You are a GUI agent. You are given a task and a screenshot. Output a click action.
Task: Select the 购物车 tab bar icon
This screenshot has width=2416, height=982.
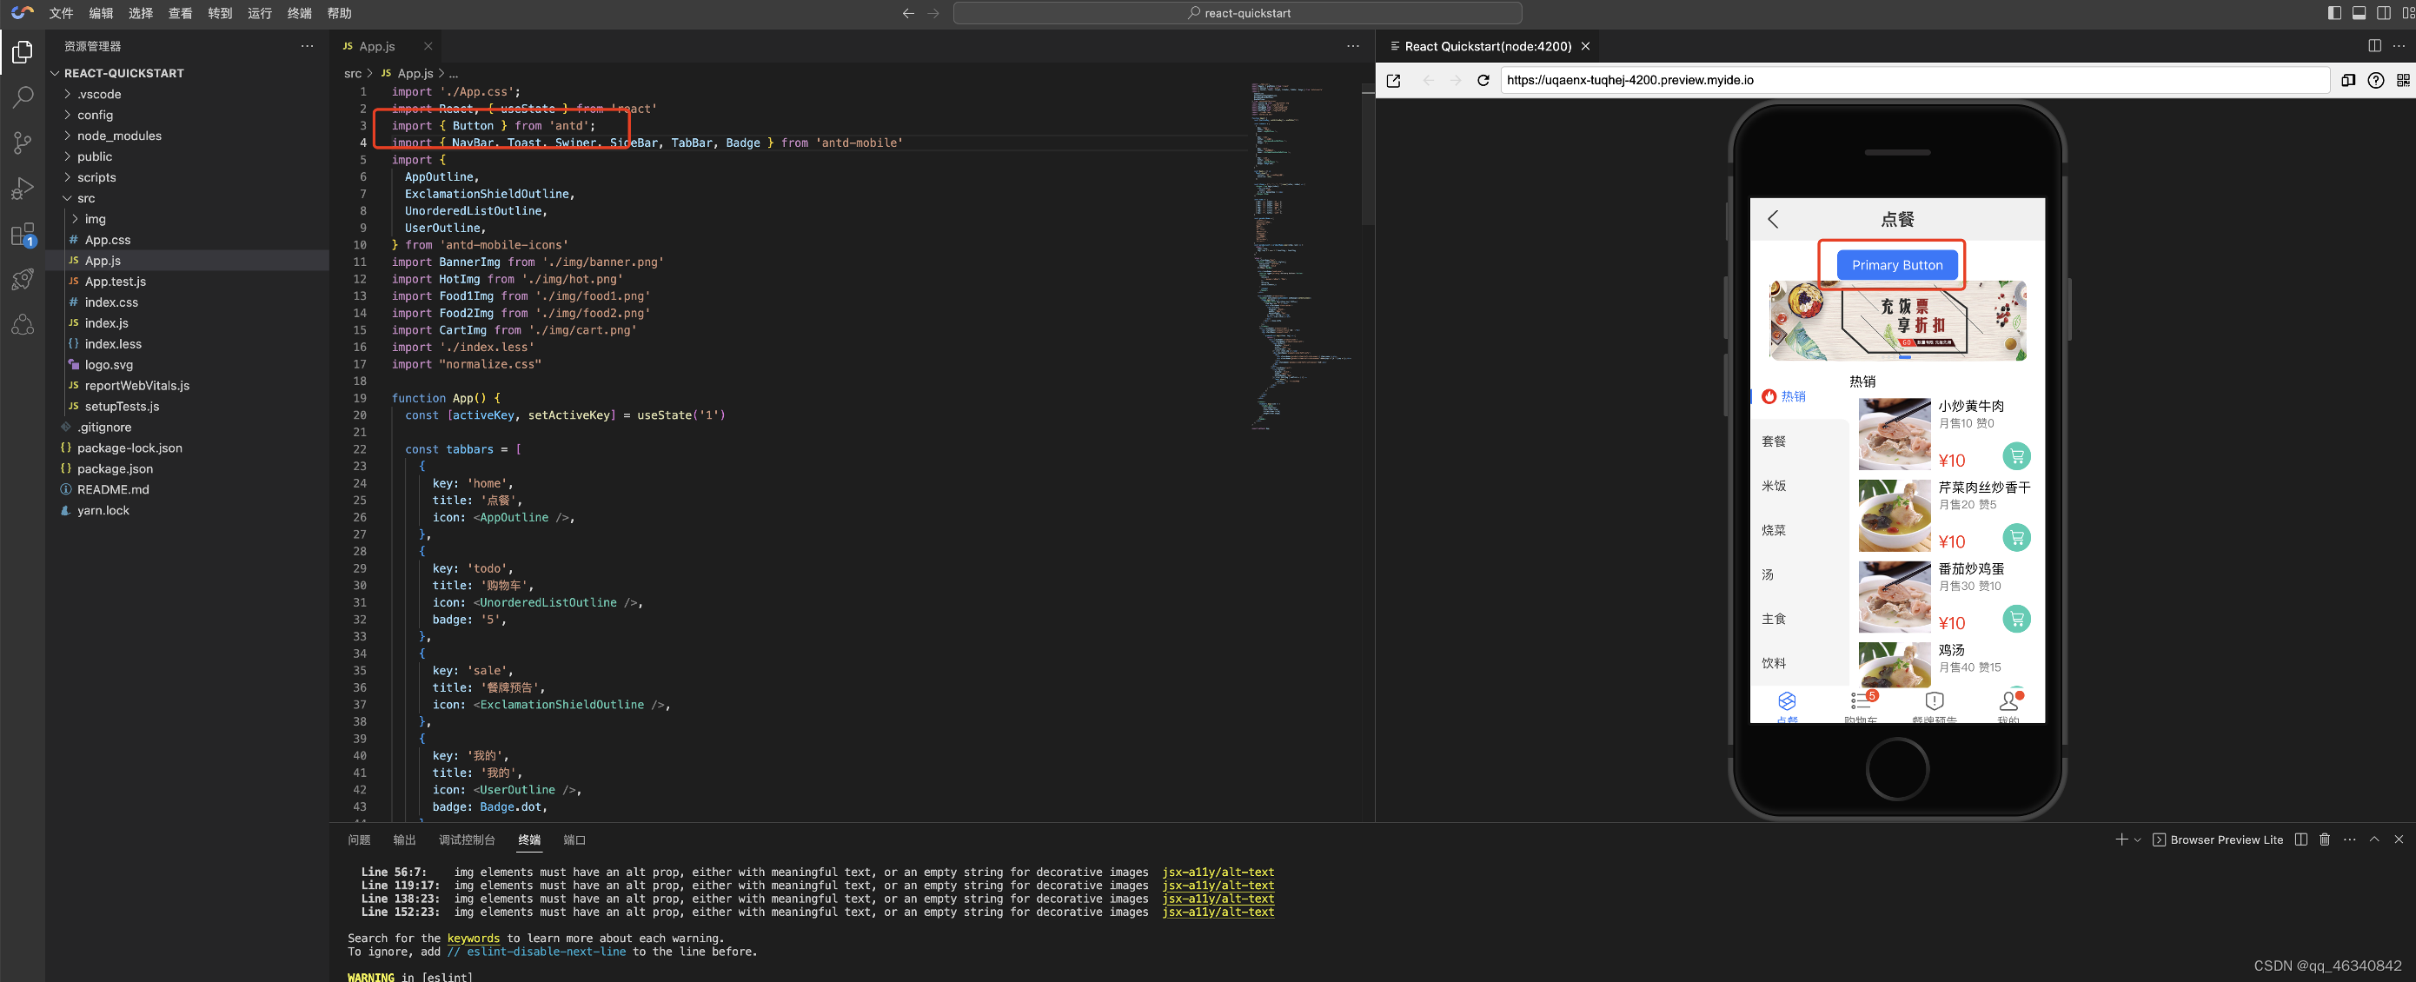(x=1861, y=701)
